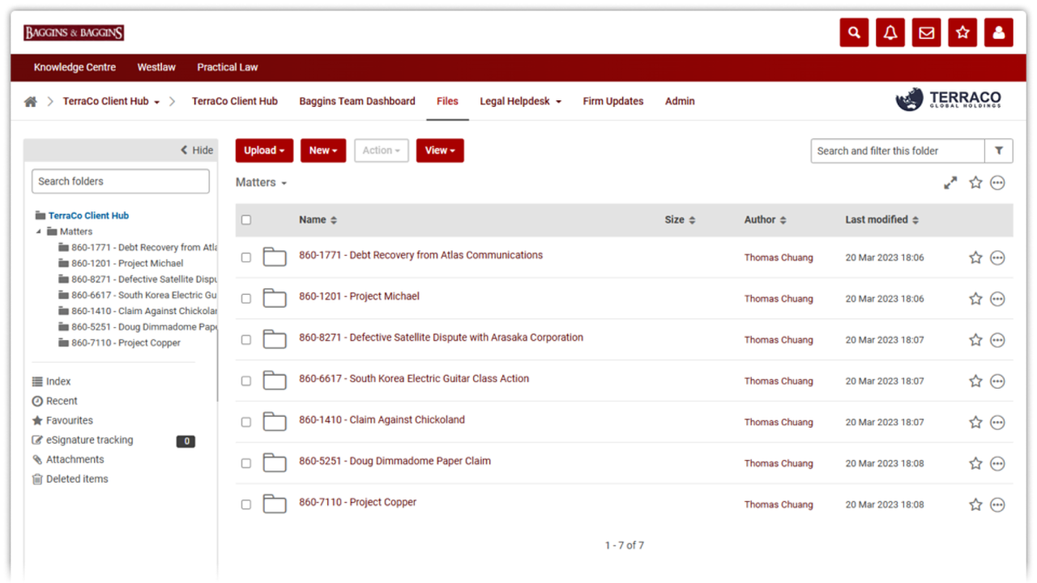Screen dimensions: 1037x583
Task: Star the Project Michael folder as favourite
Action: [x=975, y=299]
